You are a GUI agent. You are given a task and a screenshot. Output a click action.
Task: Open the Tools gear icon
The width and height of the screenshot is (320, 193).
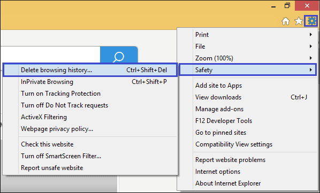click(x=311, y=21)
